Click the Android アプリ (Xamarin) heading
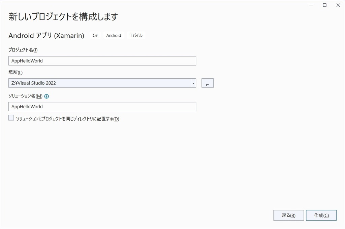Screen dimensions: 345x229 45,35
